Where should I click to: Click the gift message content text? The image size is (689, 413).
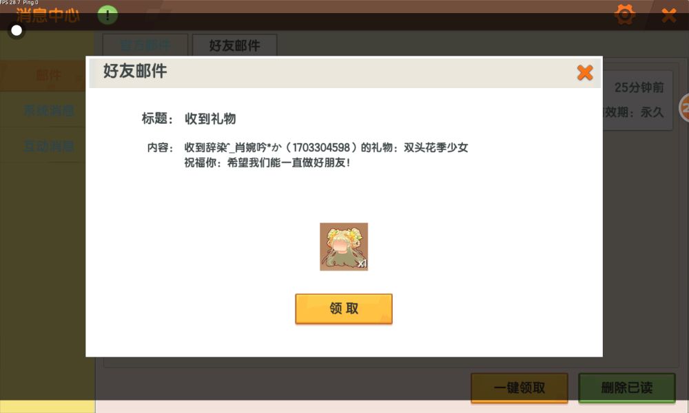coord(326,155)
